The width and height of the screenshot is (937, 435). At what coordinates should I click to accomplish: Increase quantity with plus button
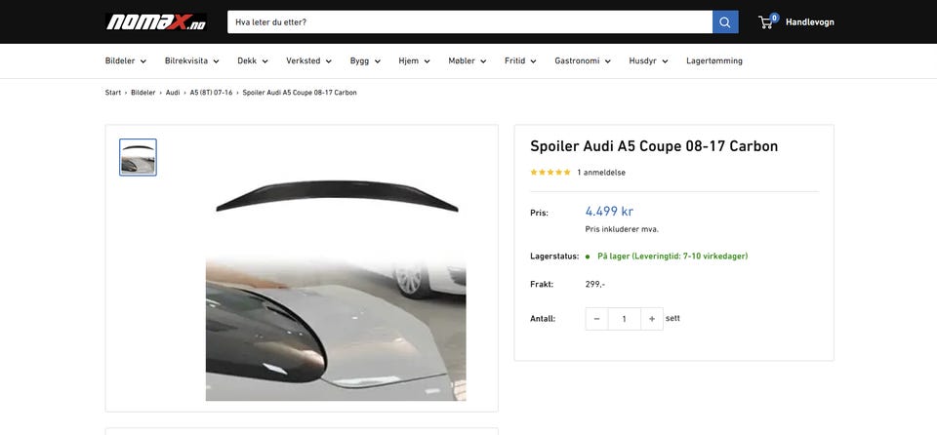point(652,319)
